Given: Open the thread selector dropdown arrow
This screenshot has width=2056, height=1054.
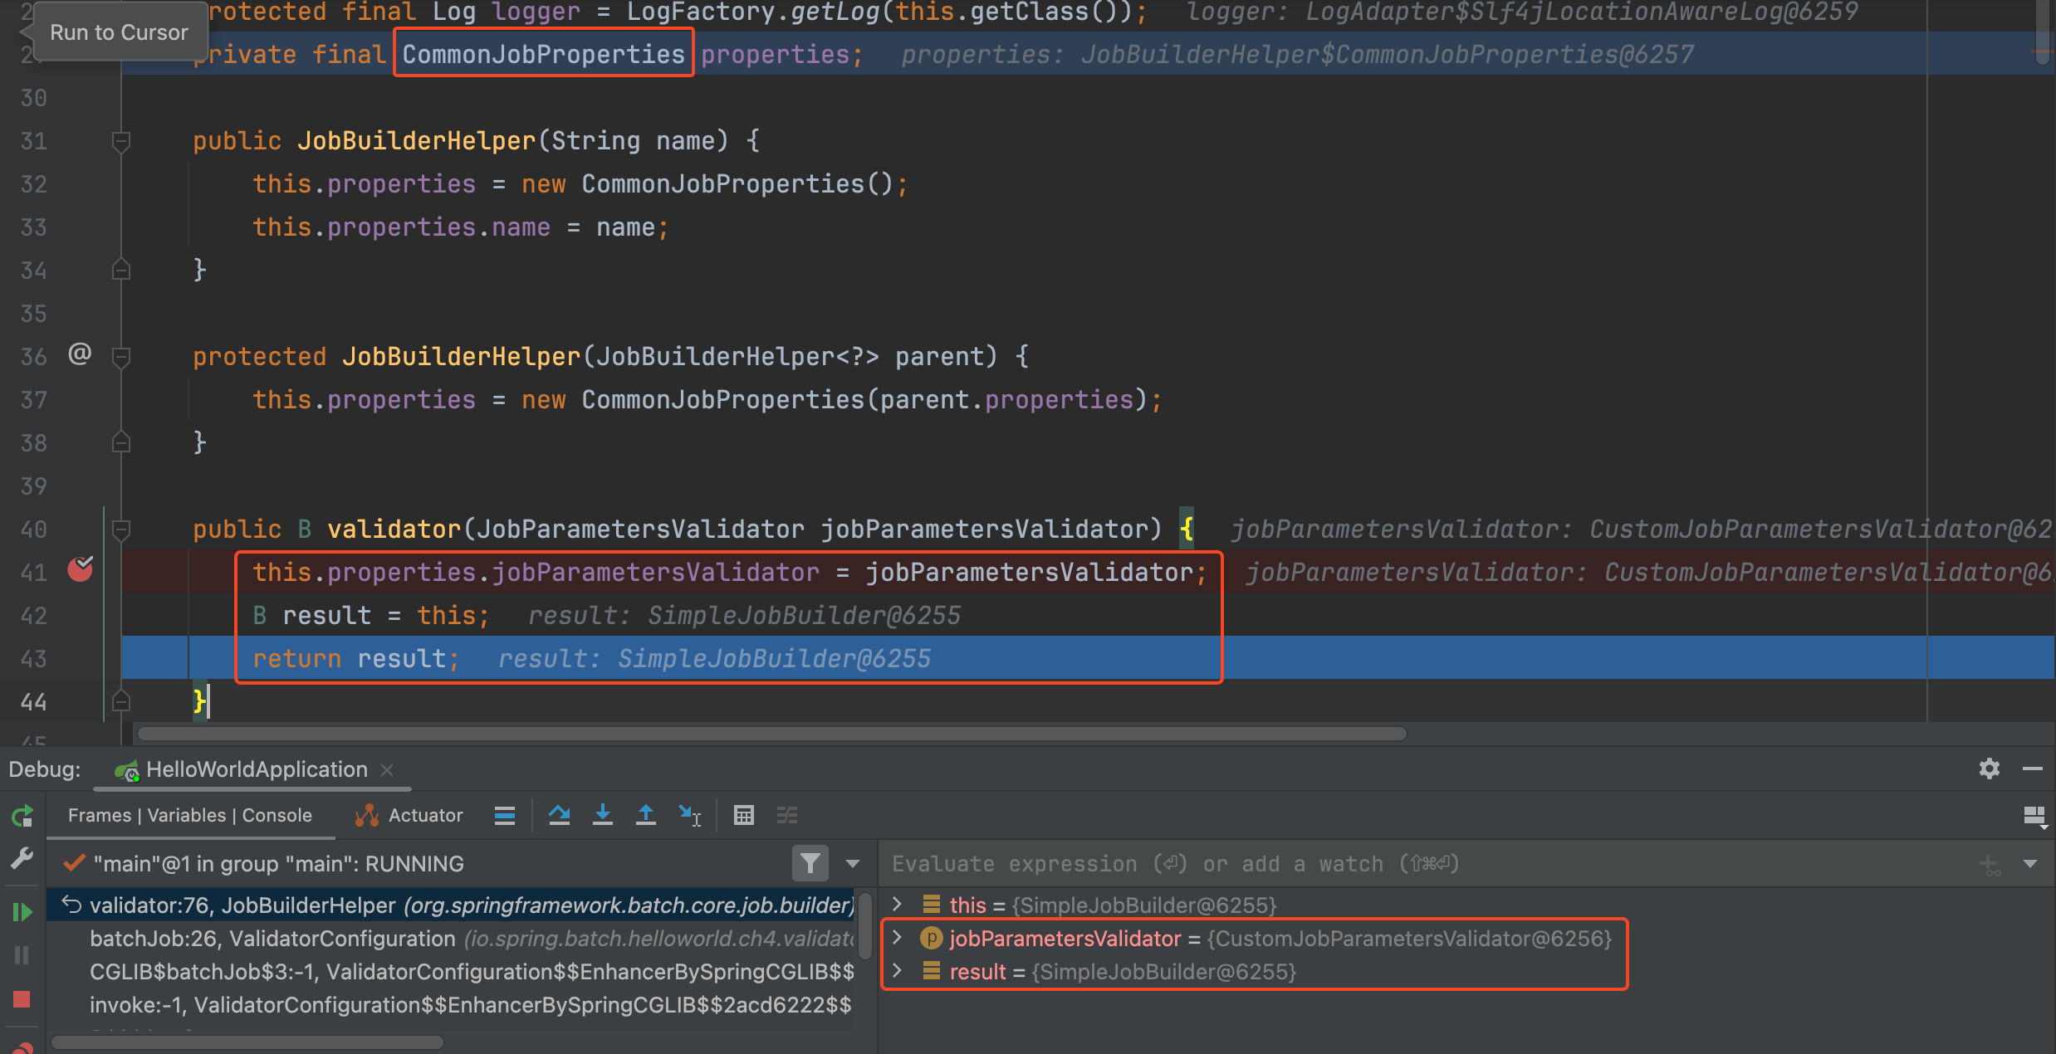Looking at the screenshot, I should pos(853,864).
